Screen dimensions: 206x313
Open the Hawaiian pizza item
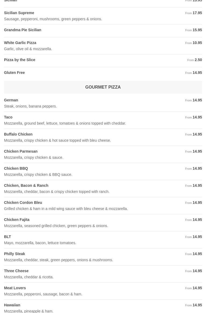[12, 305]
